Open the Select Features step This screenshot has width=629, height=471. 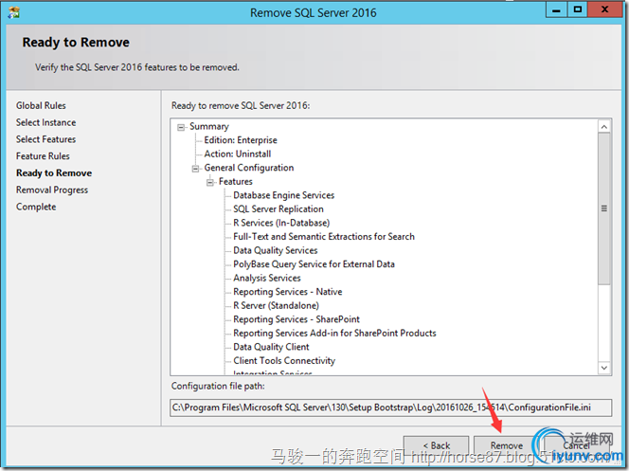coord(45,139)
